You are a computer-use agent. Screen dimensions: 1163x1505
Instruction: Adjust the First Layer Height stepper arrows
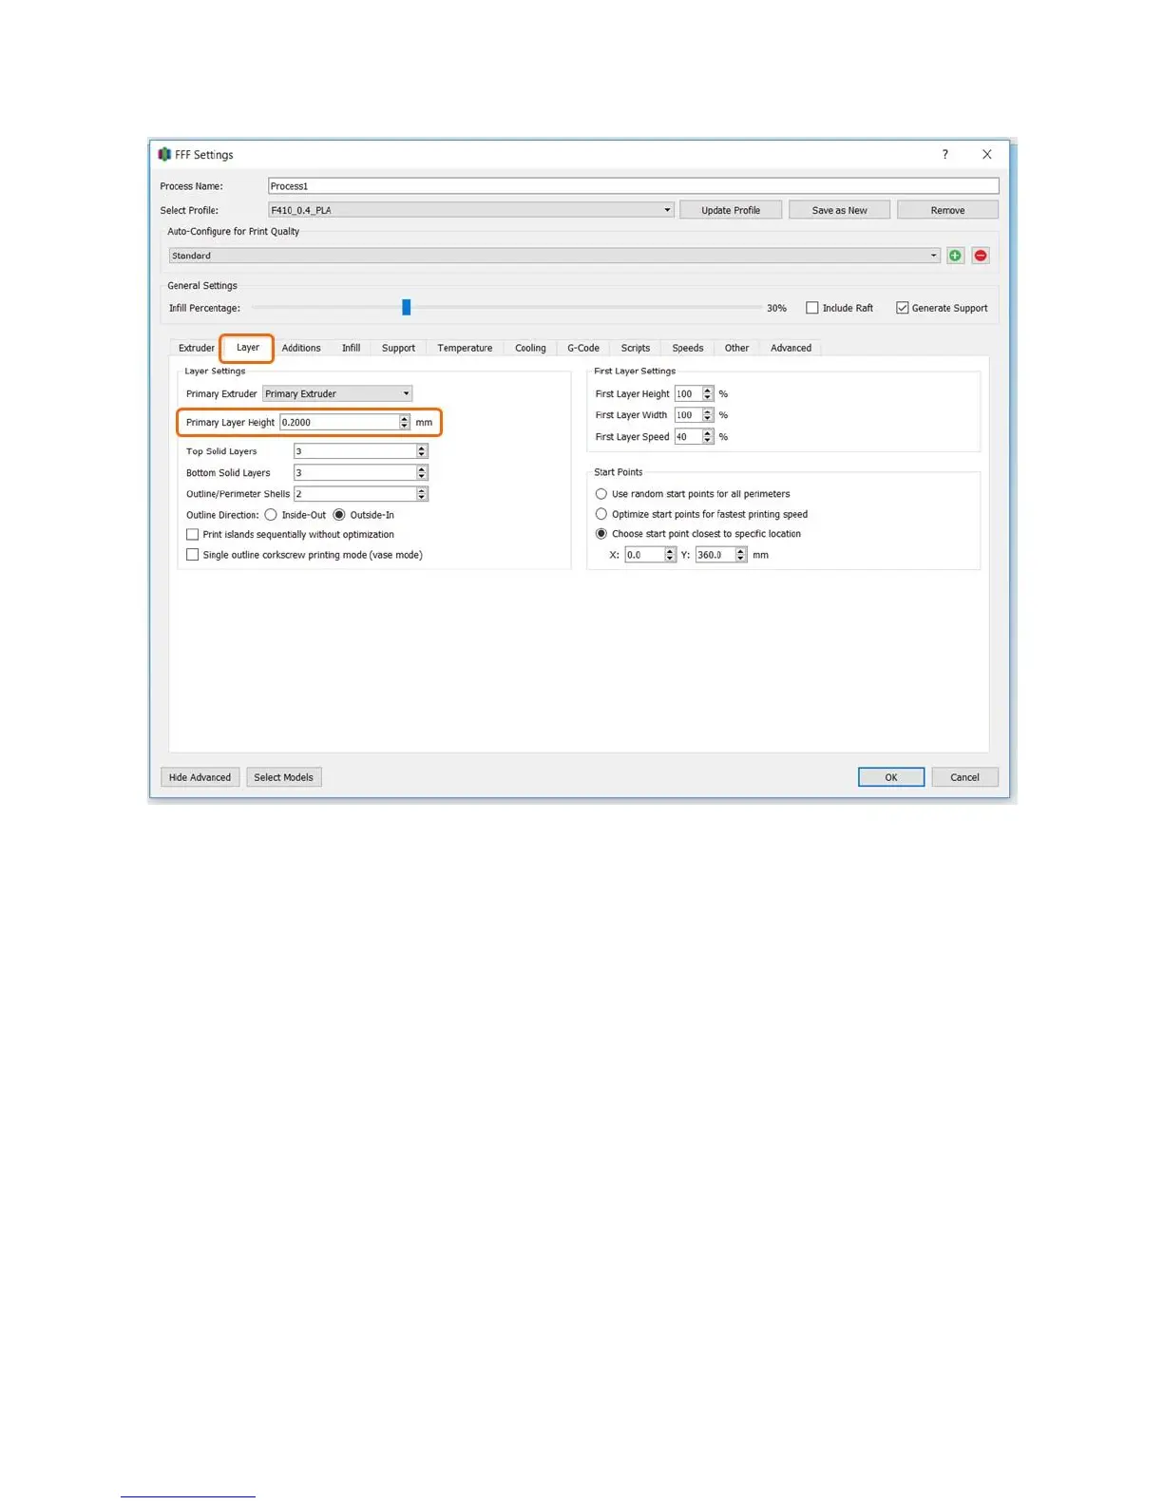708,393
